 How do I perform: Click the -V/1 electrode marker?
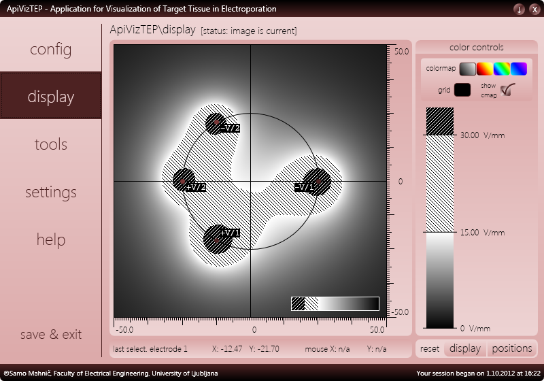(318, 181)
